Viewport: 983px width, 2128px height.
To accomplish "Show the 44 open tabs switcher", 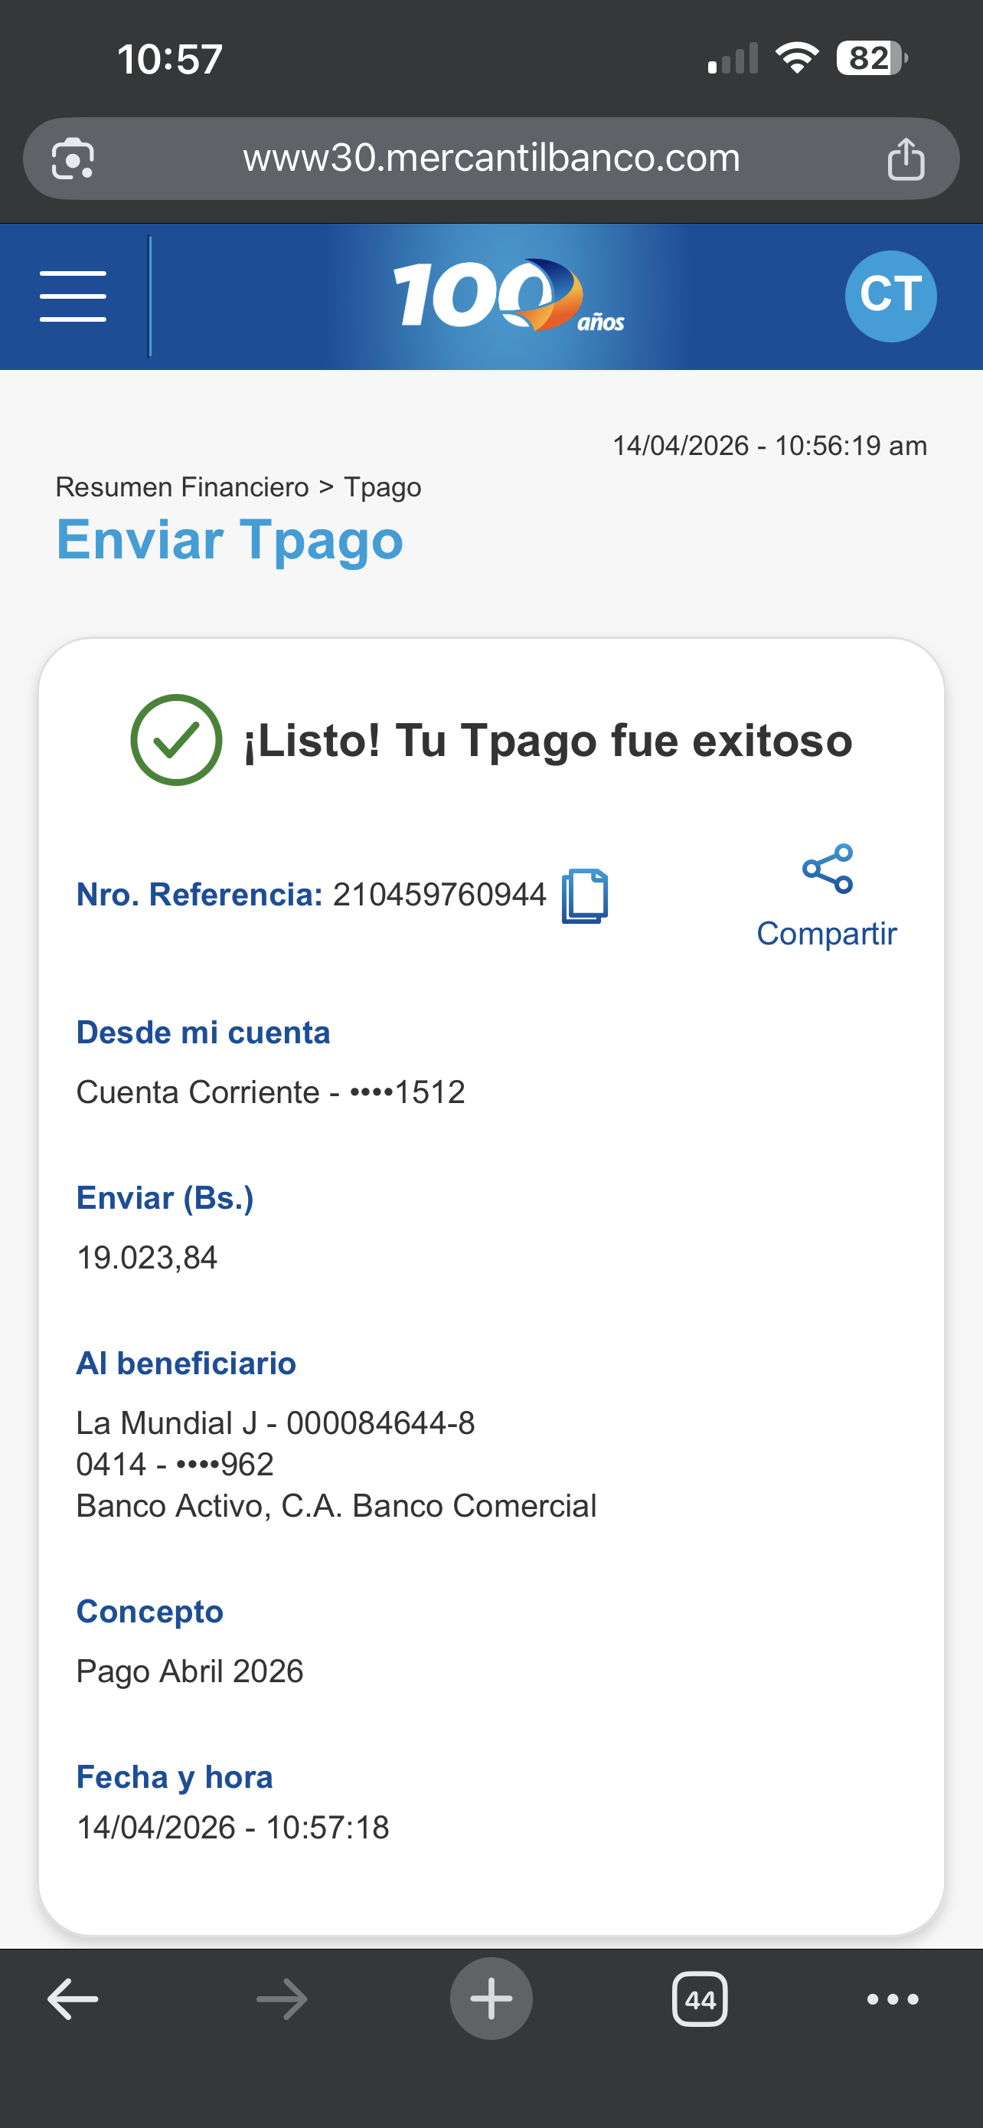I will (700, 1999).
